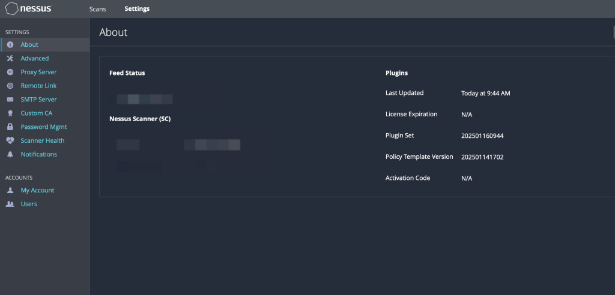Click the value Today at 9:44 AM

click(x=485, y=94)
